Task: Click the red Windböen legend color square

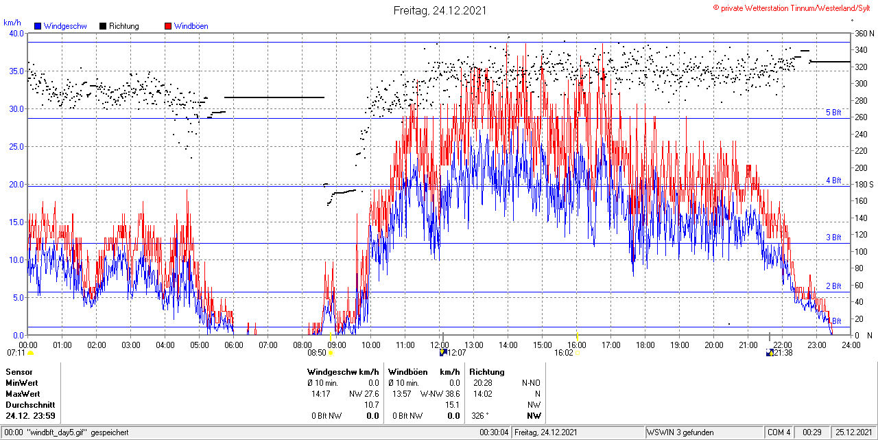Action: click(x=168, y=26)
